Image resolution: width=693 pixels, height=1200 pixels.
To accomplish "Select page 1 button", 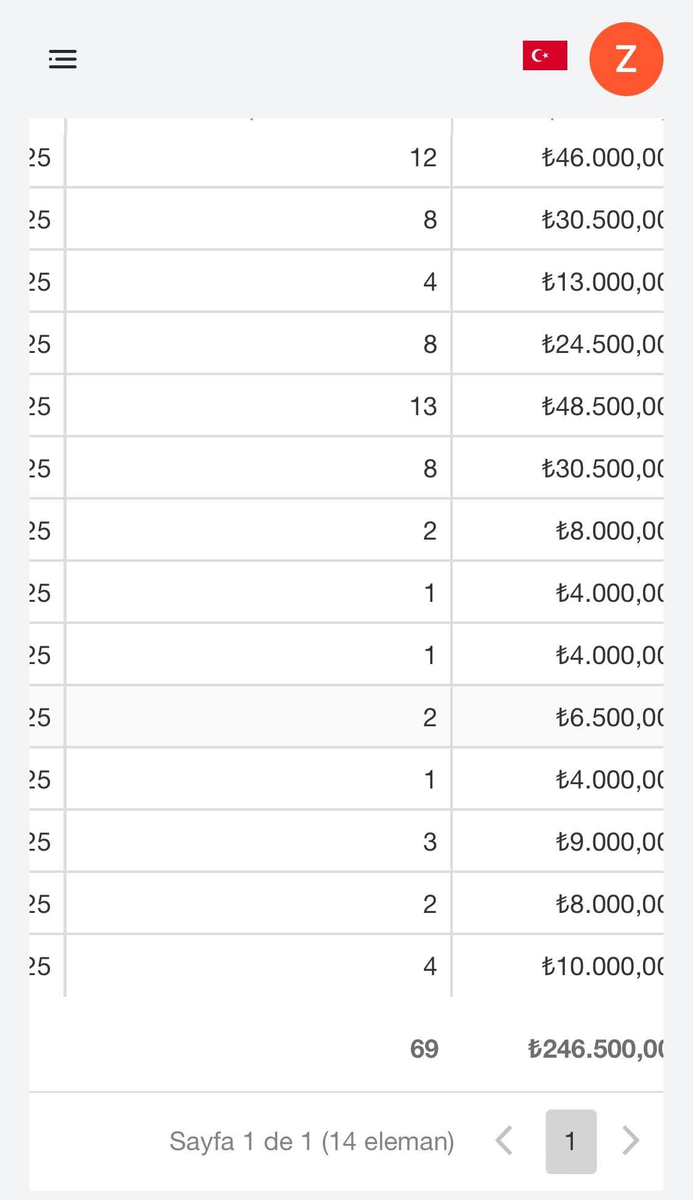I will tap(571, 1141).
